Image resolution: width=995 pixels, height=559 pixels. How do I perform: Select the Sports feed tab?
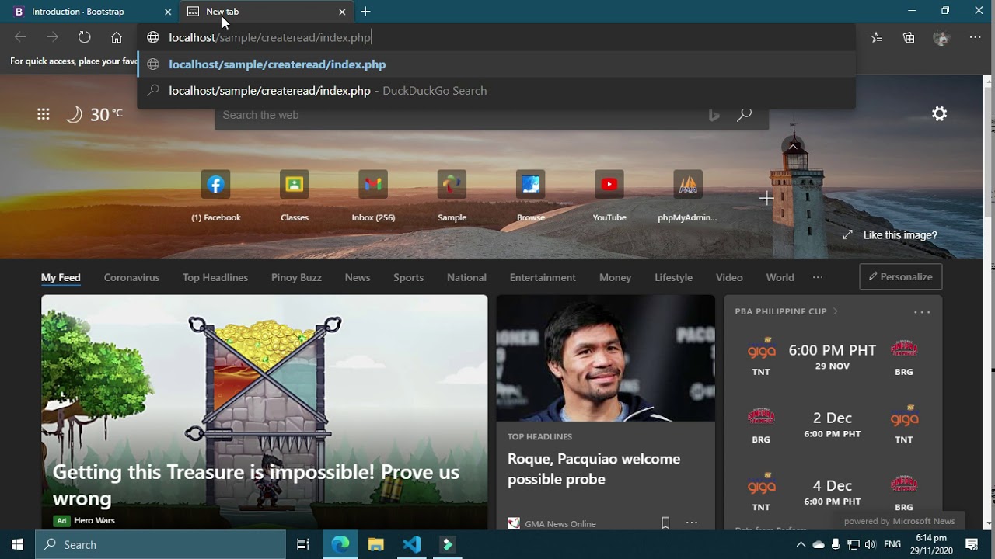click(x=408, y=277)
